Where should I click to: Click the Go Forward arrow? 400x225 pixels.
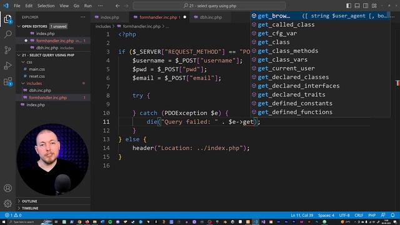[x=126, y=6]
